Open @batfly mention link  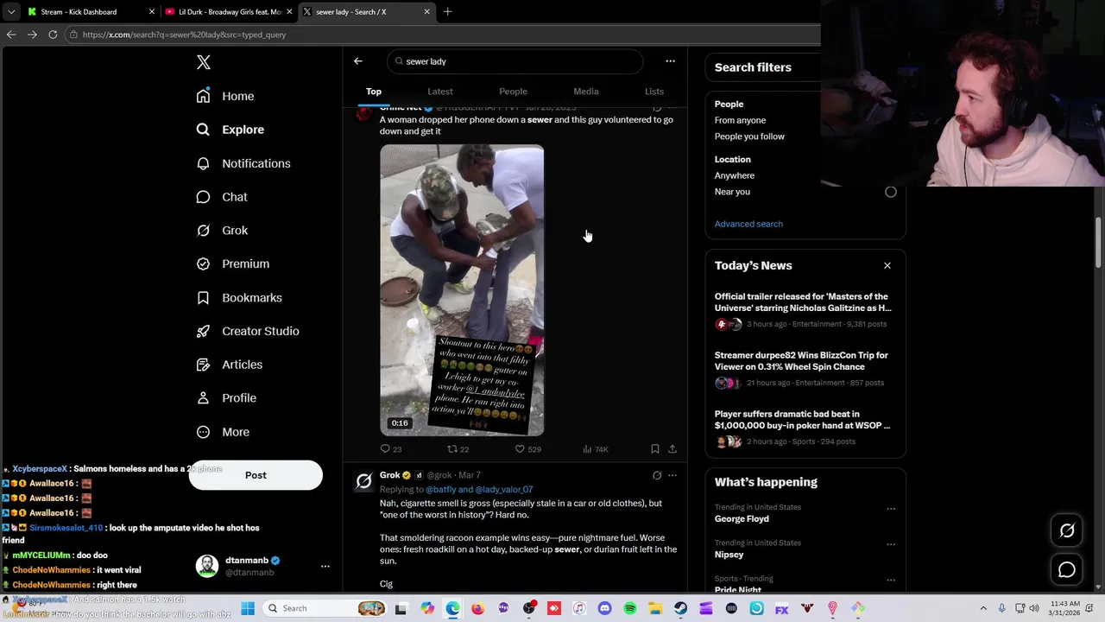click(441, 490)
